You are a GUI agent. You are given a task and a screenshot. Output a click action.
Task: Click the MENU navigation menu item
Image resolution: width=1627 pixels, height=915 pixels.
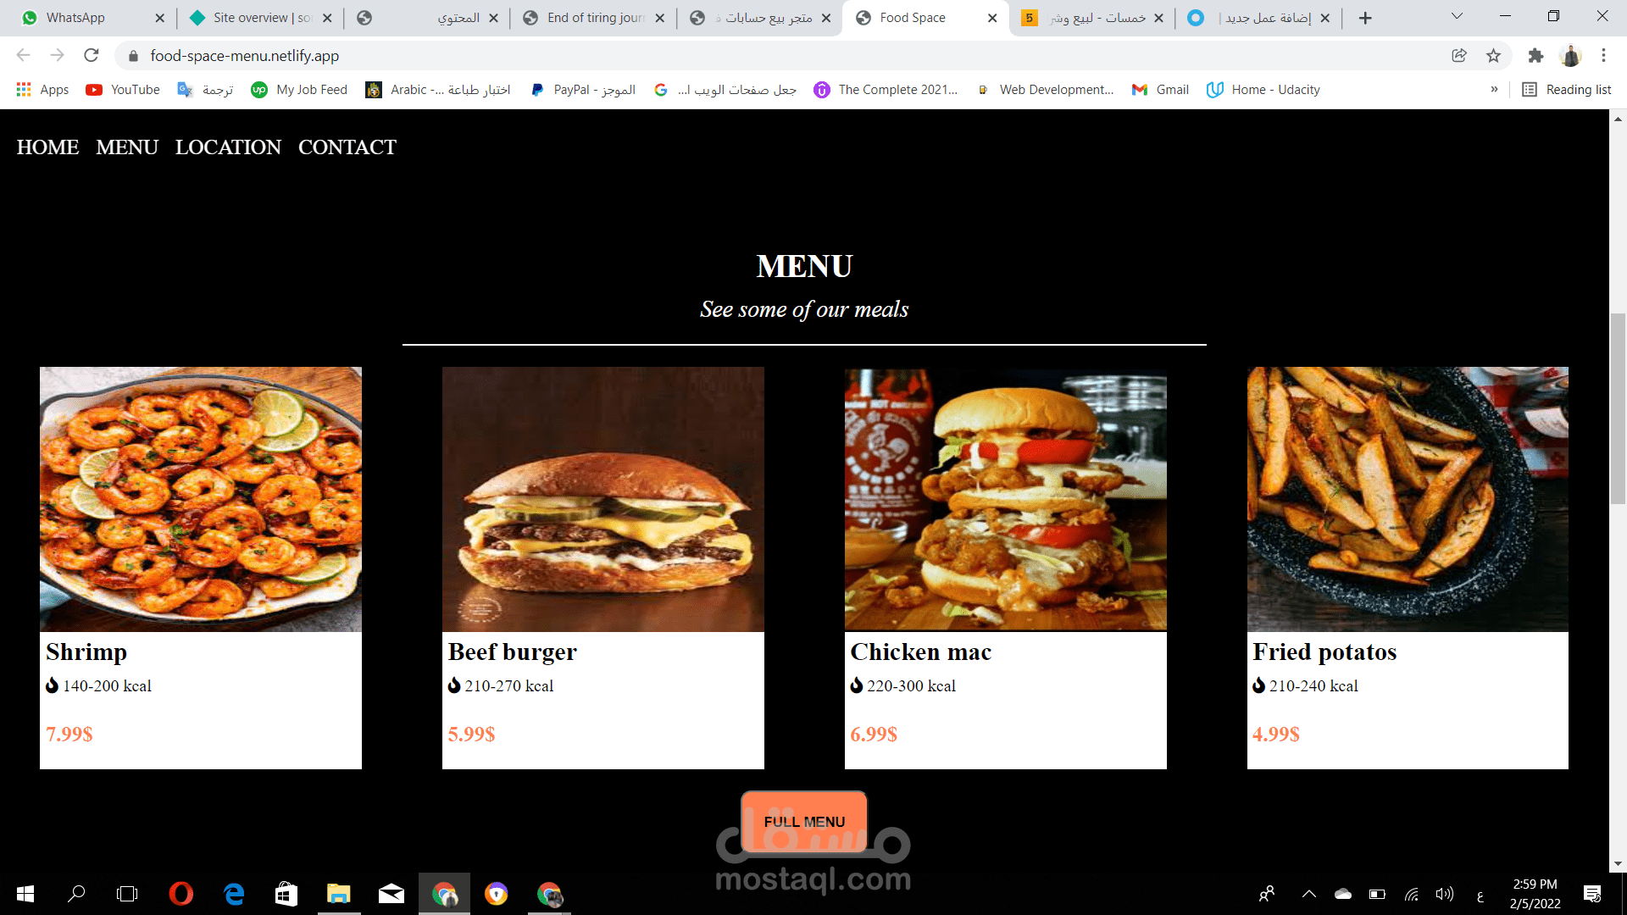pyautogui.click(x=126, y=147)
